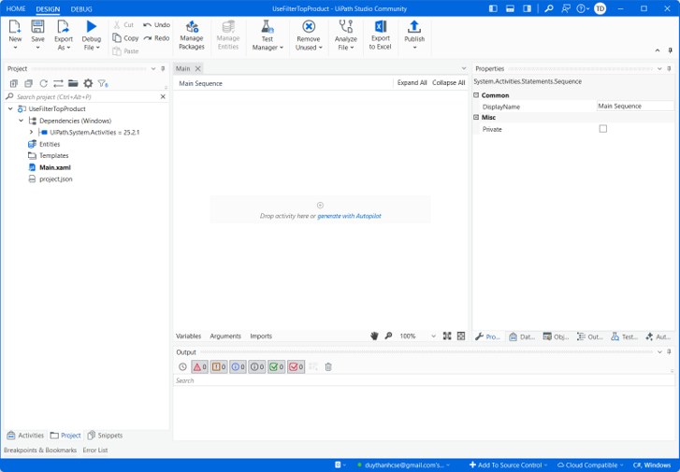The height and width of the screenshot is (472, 680).
Task: Open project folder icon in Project panel
Action: pyautogui.click(x=73, y=83)
